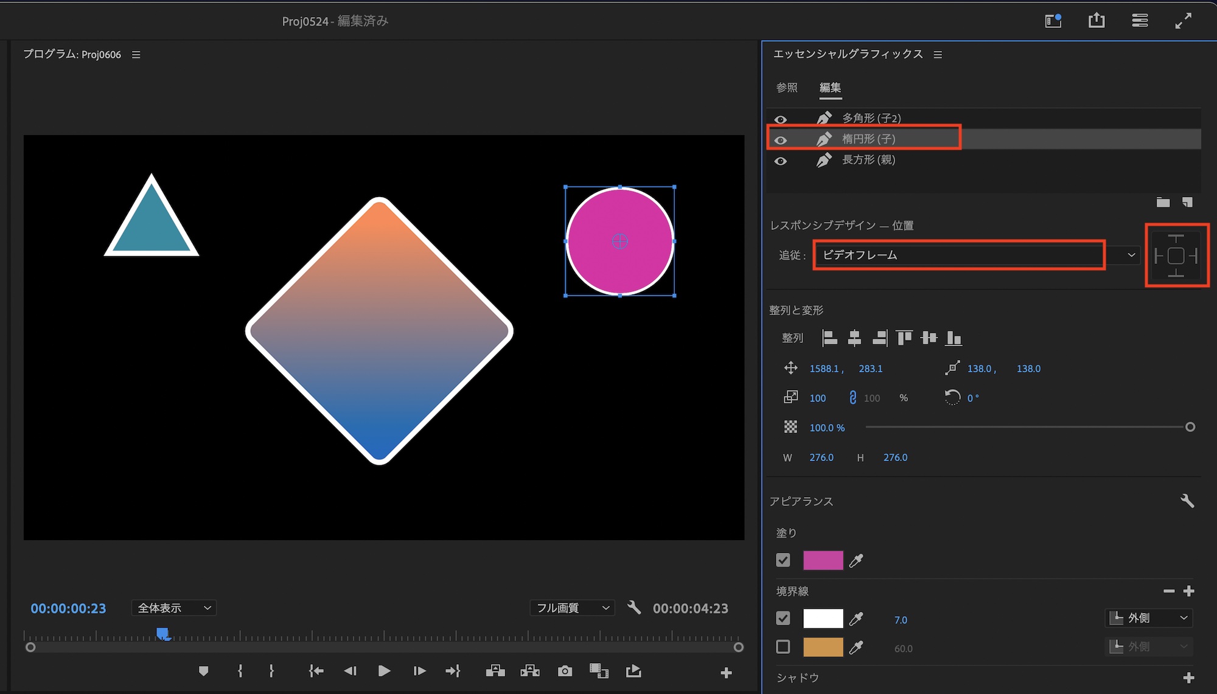Open the エッセンシャルグラフィックス panel menu

(x=938, y=55)
